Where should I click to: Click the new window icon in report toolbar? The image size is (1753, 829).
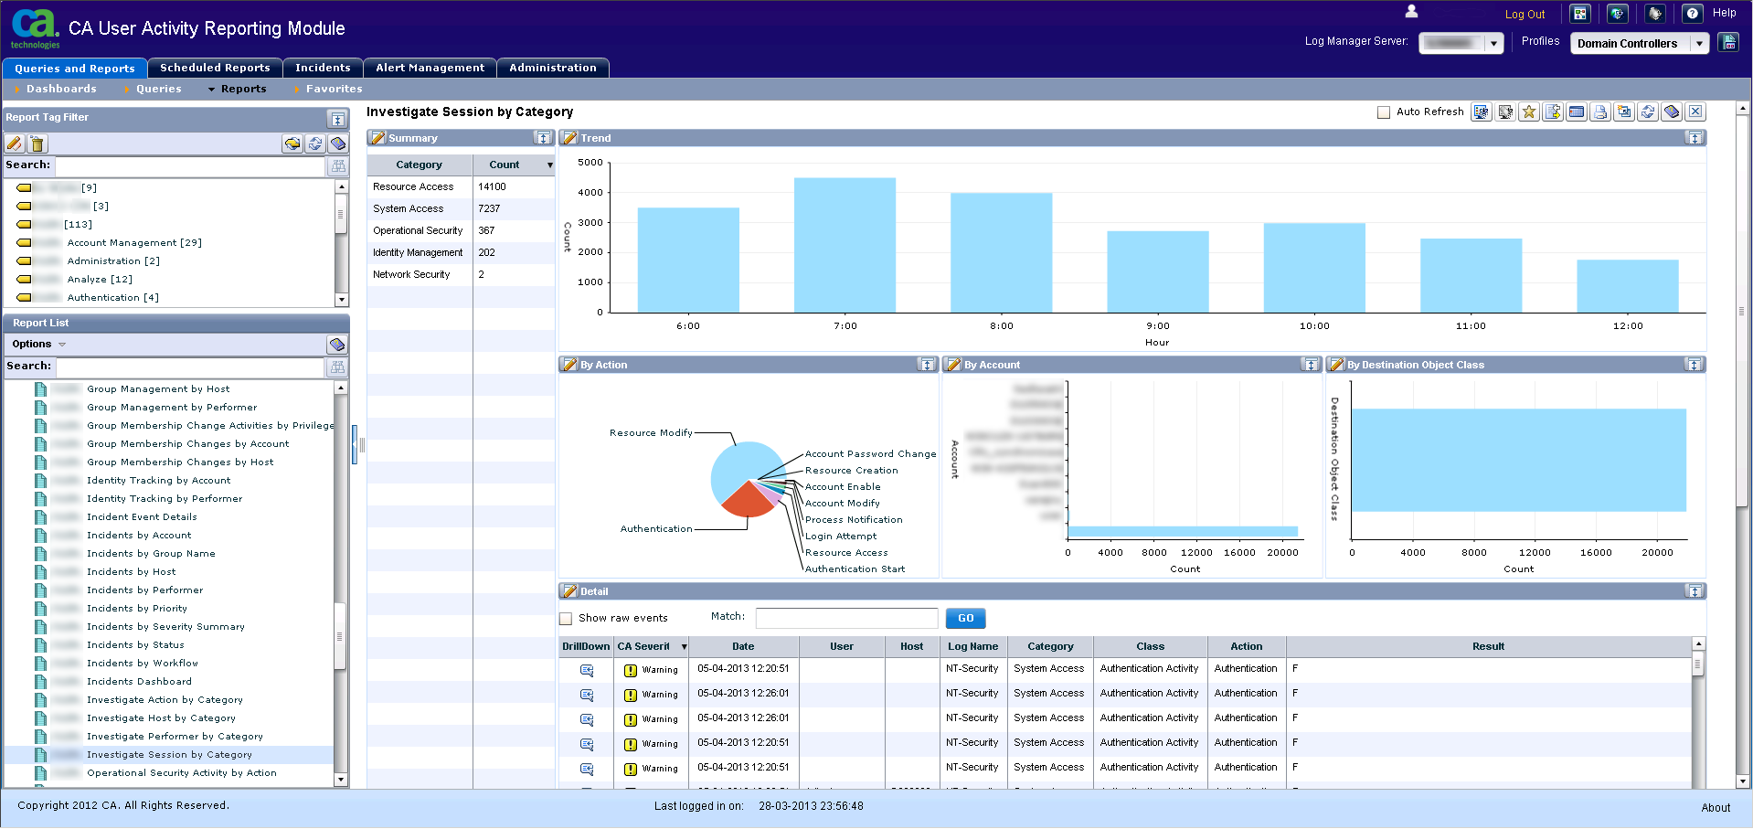point(1624,112)
